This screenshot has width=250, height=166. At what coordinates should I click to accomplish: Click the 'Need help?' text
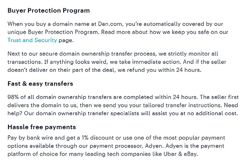click(x=231, y=105)
